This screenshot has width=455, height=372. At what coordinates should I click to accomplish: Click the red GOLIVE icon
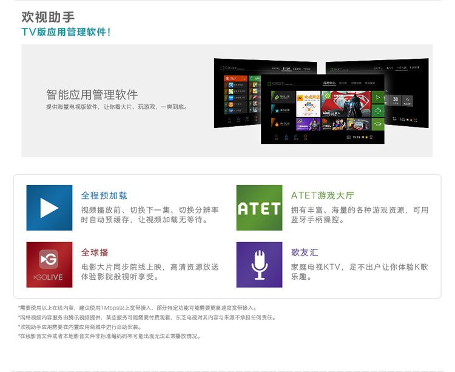click(x=49, y=265)
